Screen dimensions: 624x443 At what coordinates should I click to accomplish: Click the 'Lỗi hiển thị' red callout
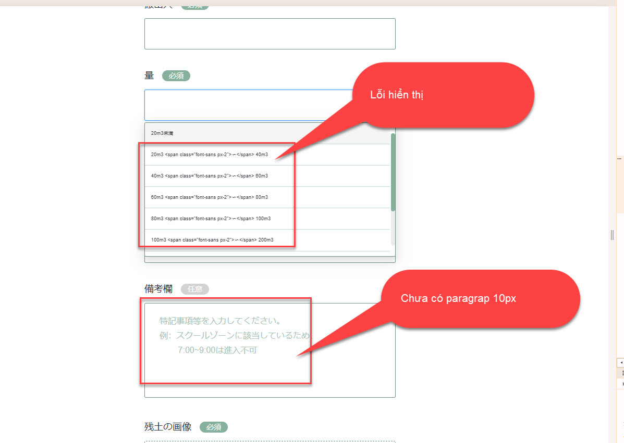443,95
